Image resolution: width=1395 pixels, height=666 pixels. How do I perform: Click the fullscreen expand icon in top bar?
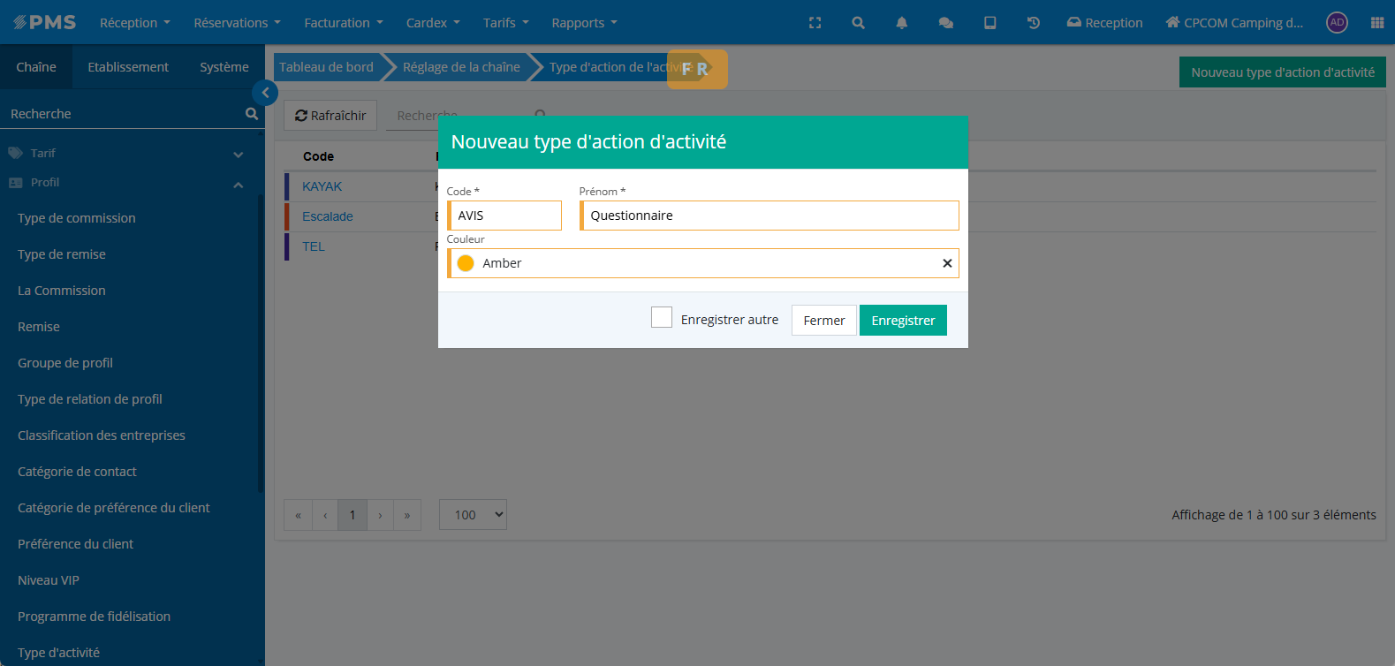(x=815, y=23)
